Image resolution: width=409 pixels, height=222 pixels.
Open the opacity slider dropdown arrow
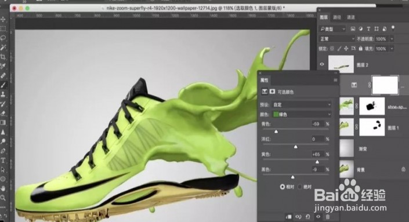(x=392, y=39)
